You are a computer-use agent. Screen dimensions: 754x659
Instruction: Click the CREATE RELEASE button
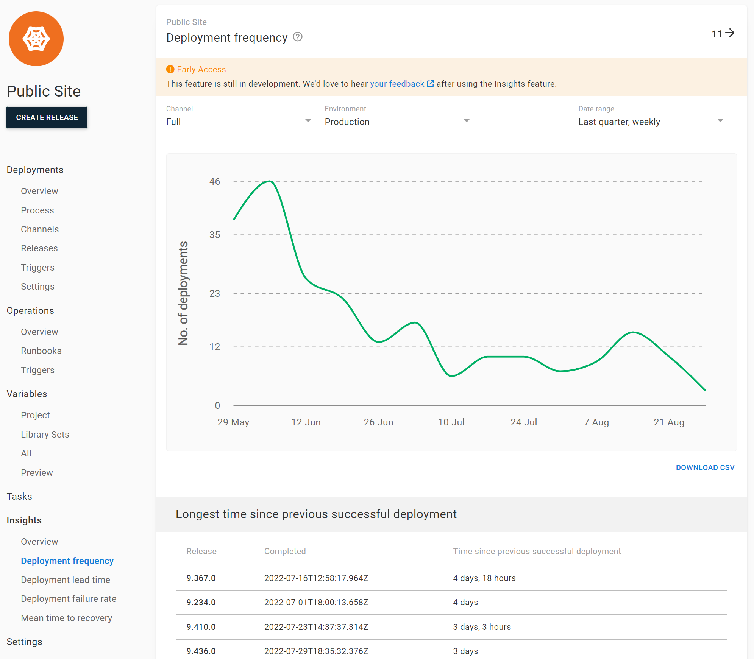pyautogui.click(x=47, y=117)
